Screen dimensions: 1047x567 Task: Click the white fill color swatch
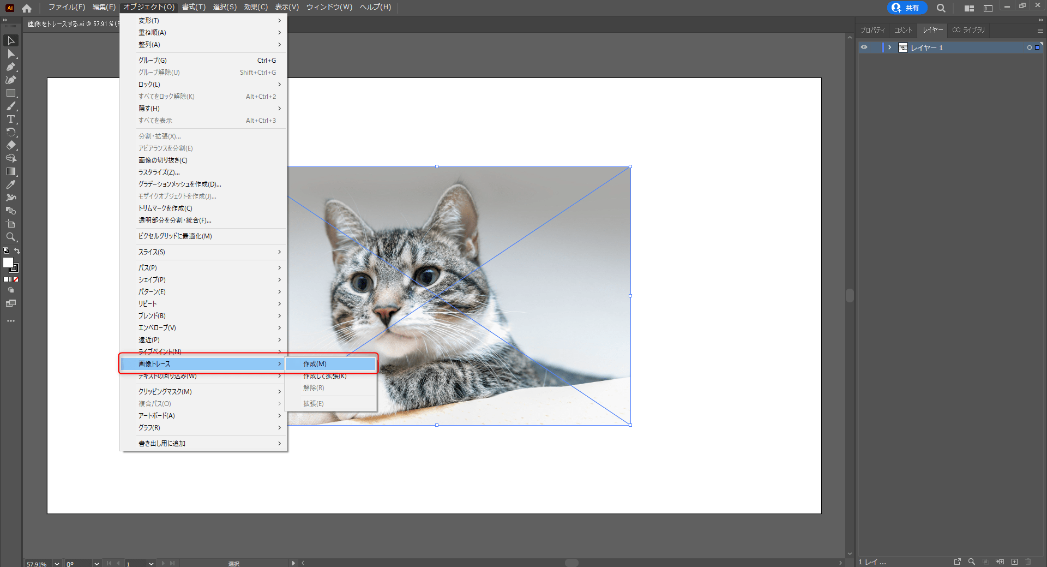[8, 263]
